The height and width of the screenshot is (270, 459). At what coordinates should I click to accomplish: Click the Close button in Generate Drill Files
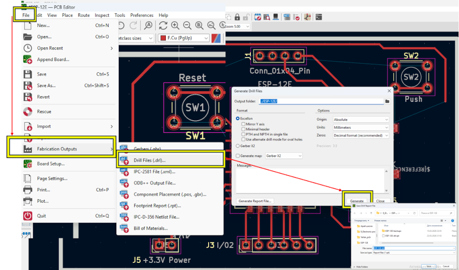[380, 201]
